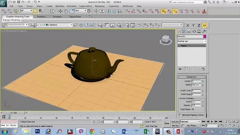Restrict movement to the X axis
The image size is (240, 135).
click(188, 25)
